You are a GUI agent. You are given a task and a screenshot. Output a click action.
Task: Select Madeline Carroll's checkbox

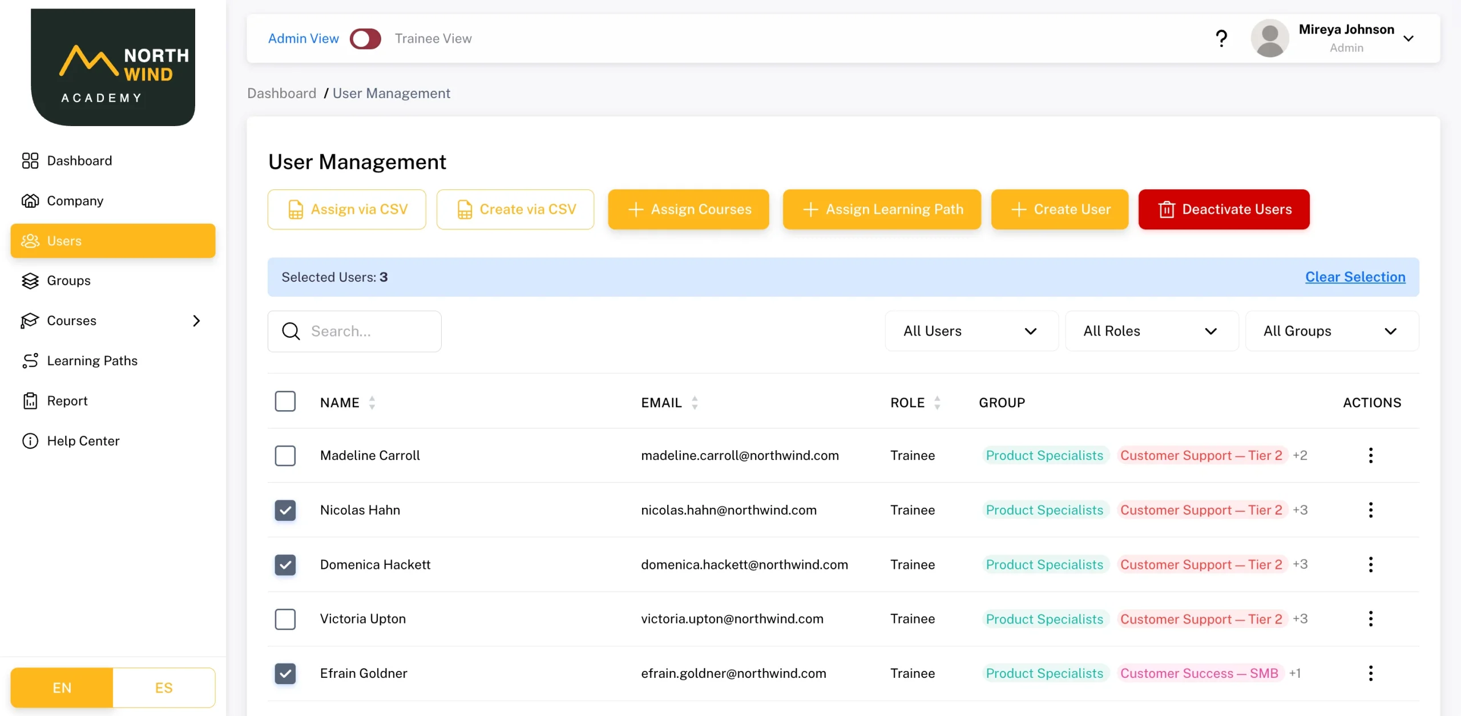285,456
